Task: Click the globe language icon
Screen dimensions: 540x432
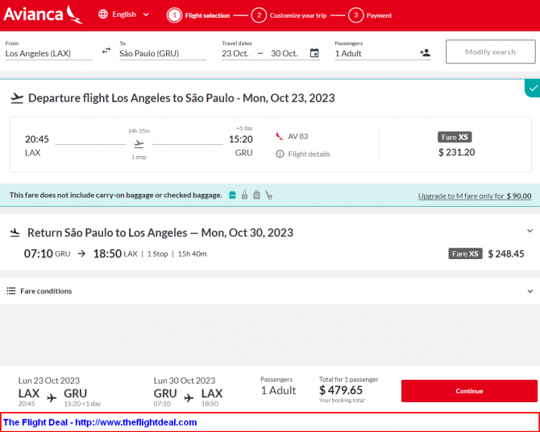Action: (x=103, y=14)
